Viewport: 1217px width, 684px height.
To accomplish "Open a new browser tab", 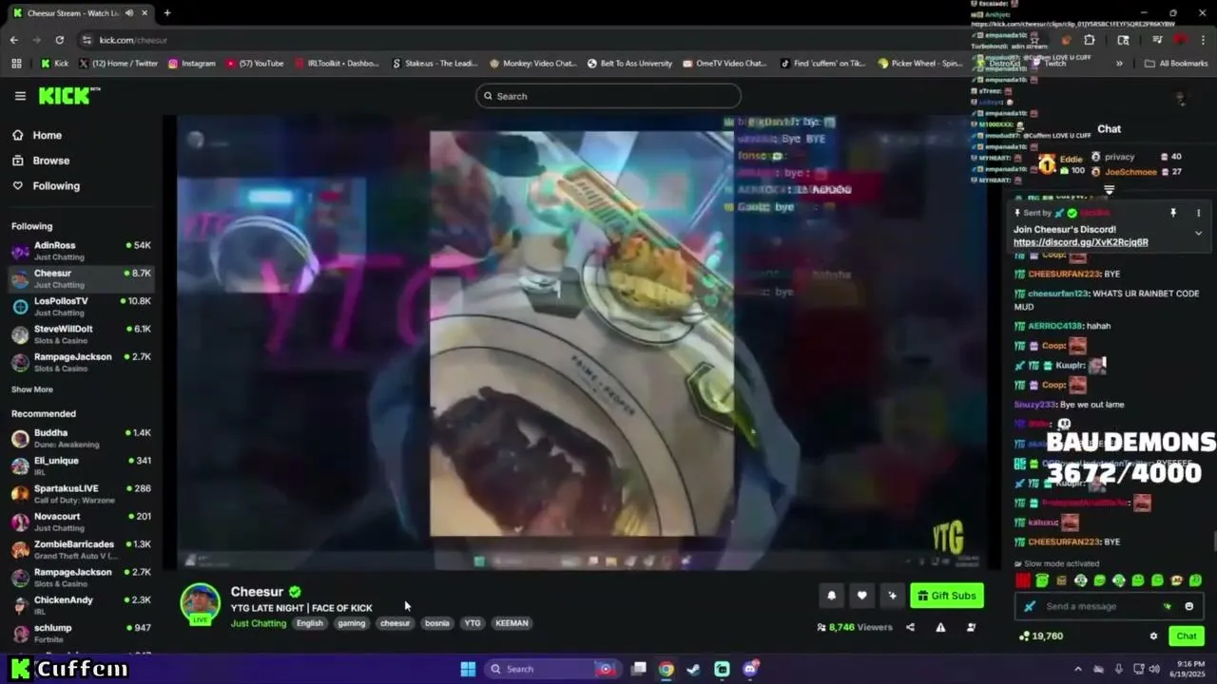I will [167, 13].
